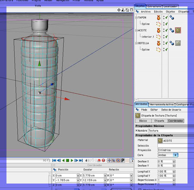The height and width of the screenshot is (190, 194).
Task: Select the texture tag on BOTELLA
Action: pos(178,43)
